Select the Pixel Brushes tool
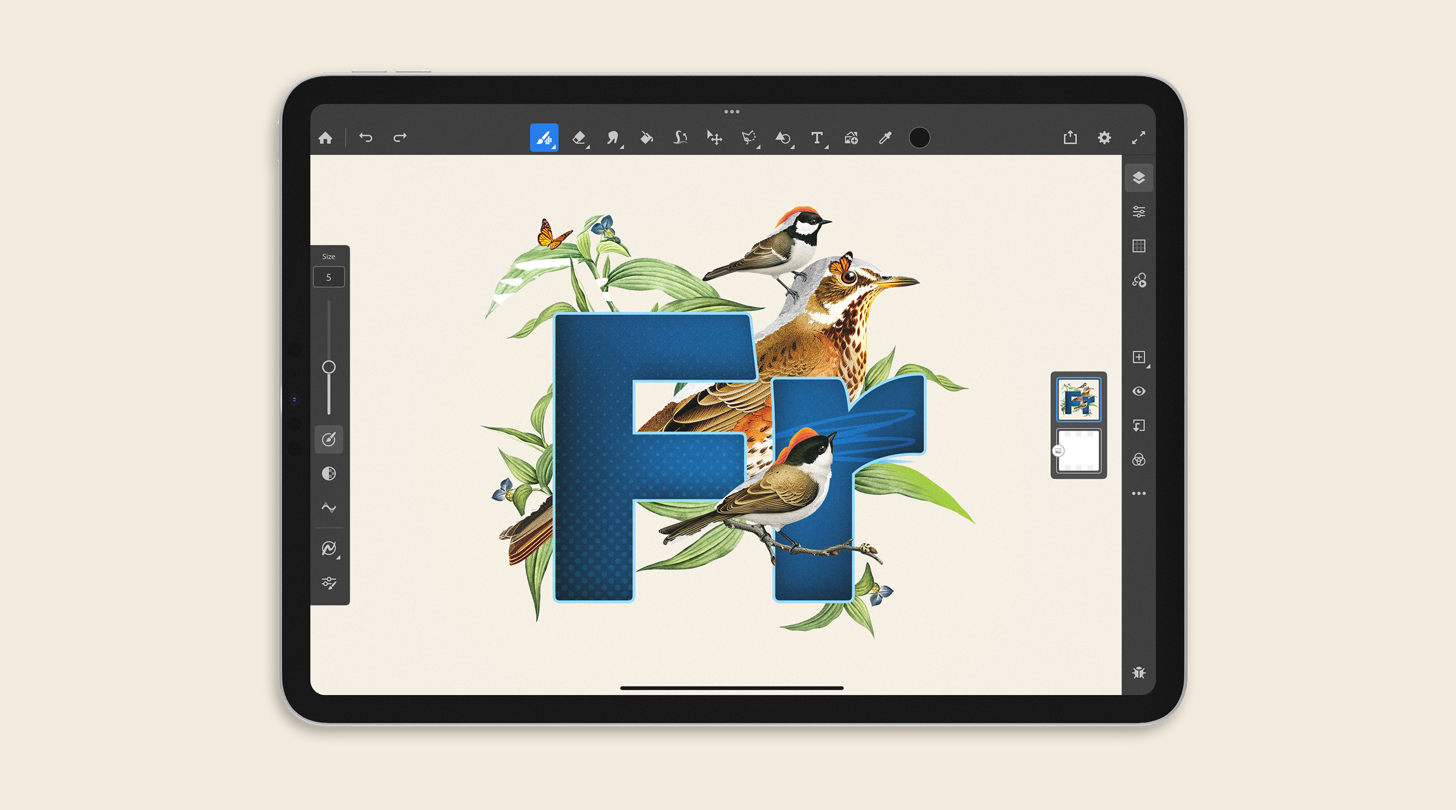Screen dimensions: 1456x810 pos(544,138)
